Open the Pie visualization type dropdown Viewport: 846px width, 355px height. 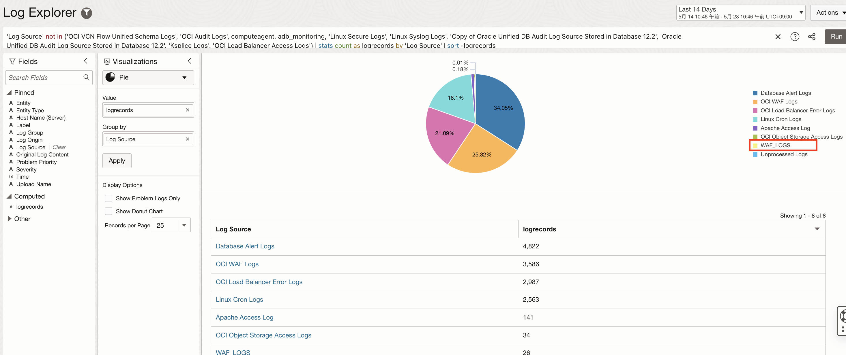click(148, 78)
